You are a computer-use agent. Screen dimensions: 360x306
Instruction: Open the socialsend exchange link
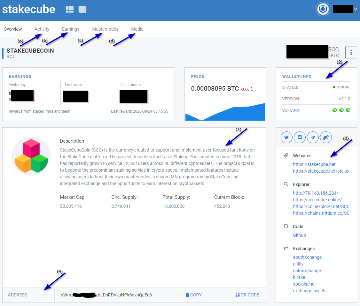pyautogui.click(x=304, y=284)
